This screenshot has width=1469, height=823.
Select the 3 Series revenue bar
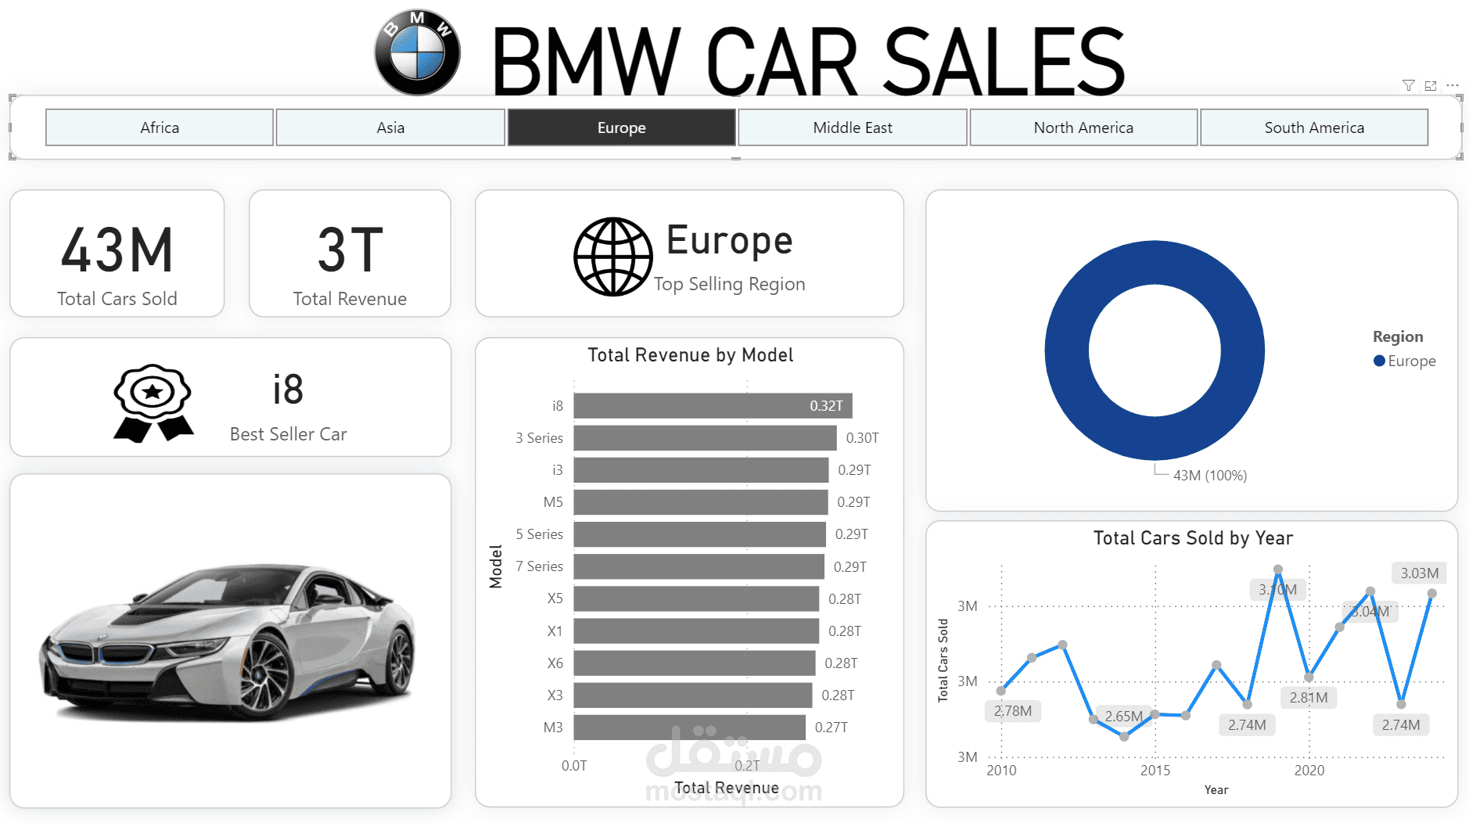(705, 438)
